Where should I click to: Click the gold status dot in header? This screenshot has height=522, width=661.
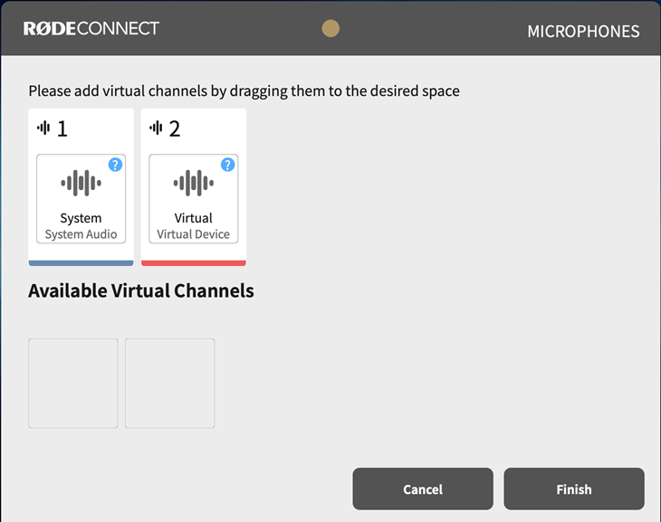[x=330, y=29]
